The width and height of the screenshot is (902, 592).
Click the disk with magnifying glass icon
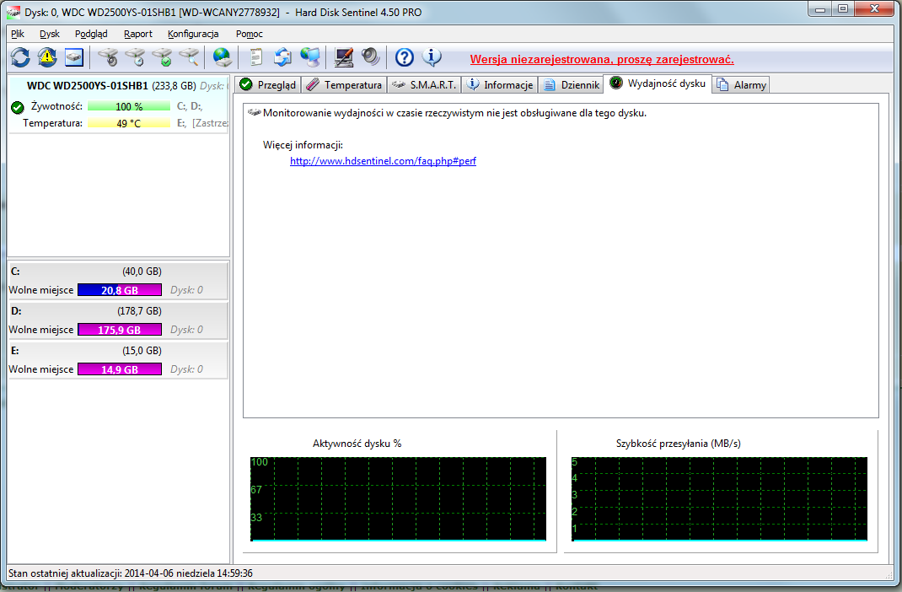click(x=189, y=57)
